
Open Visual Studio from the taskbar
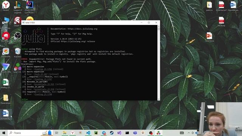(x=119, y=133)
